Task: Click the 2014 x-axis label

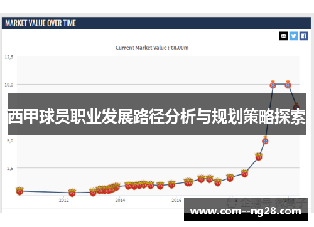Action: [x=120, y=200]
